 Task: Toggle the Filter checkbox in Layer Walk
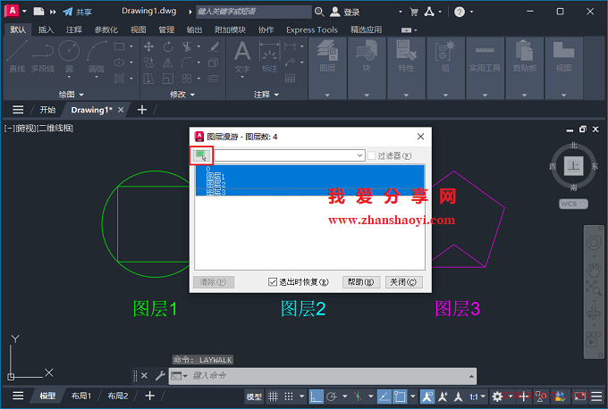(371, 155)
